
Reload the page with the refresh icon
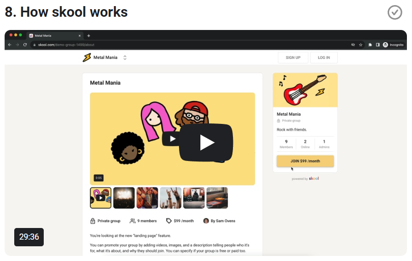(25, 45)
